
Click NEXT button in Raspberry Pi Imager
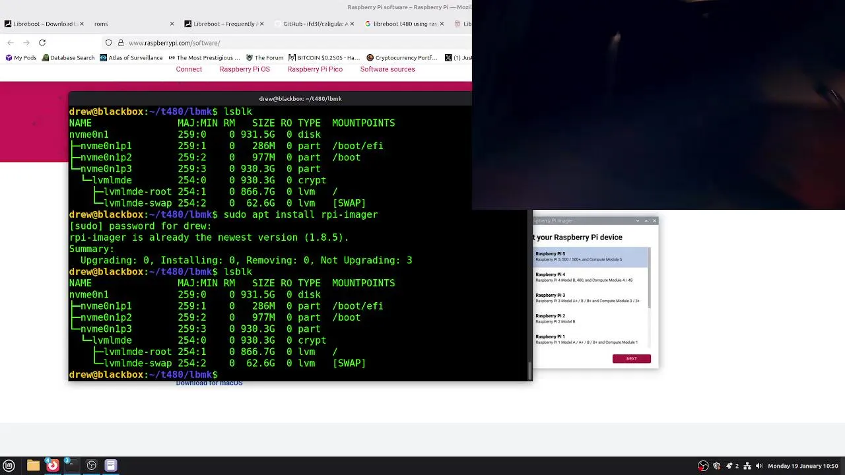(631, 359)
